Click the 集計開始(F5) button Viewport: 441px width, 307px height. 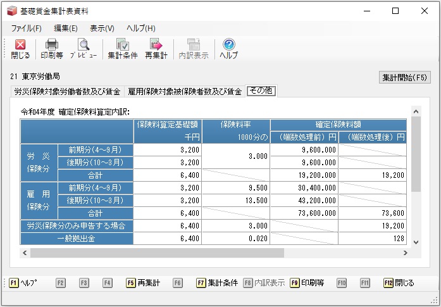405,77
